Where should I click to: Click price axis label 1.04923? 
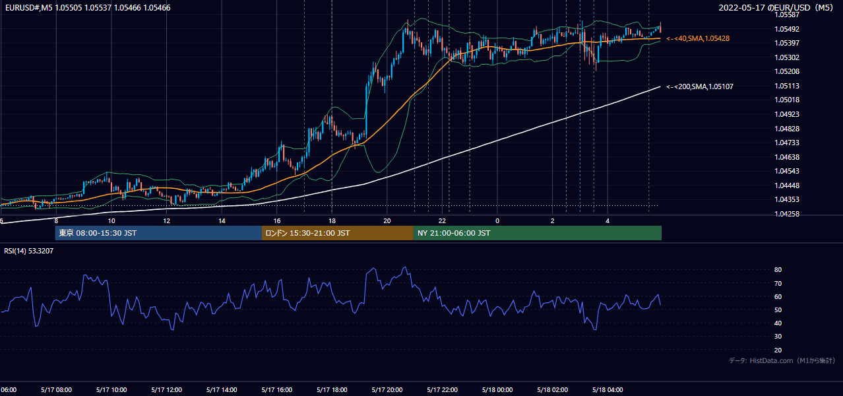pos(786,114)
